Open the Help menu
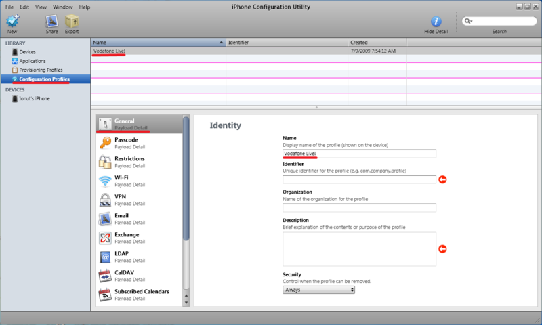 point(84,7)
